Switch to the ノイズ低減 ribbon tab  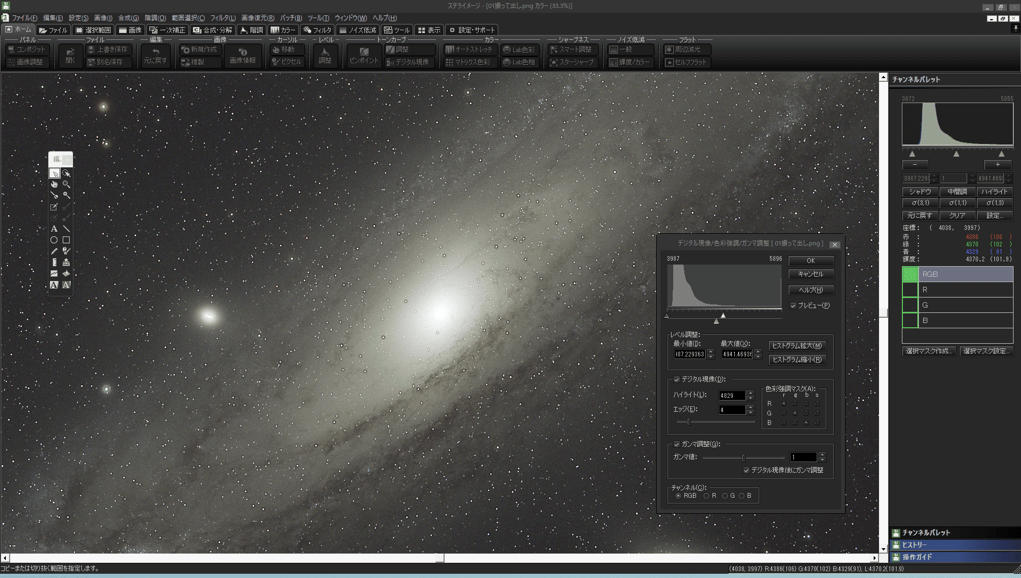point(358,30)
